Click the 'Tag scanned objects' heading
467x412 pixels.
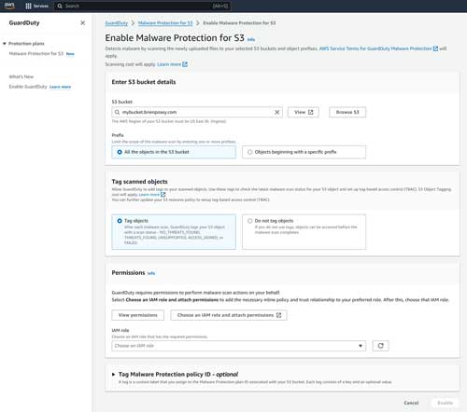click(140, 182)
